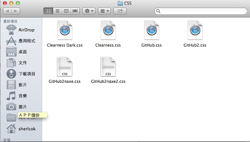The width and height of the screenshot is (250, 142).
Task: Select the GitHub2naxe2.css file thumbnail
Action: click(108, 67)
